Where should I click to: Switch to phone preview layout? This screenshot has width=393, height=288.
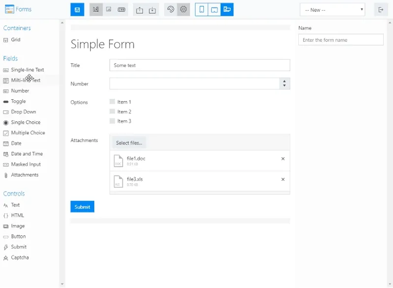201,9
